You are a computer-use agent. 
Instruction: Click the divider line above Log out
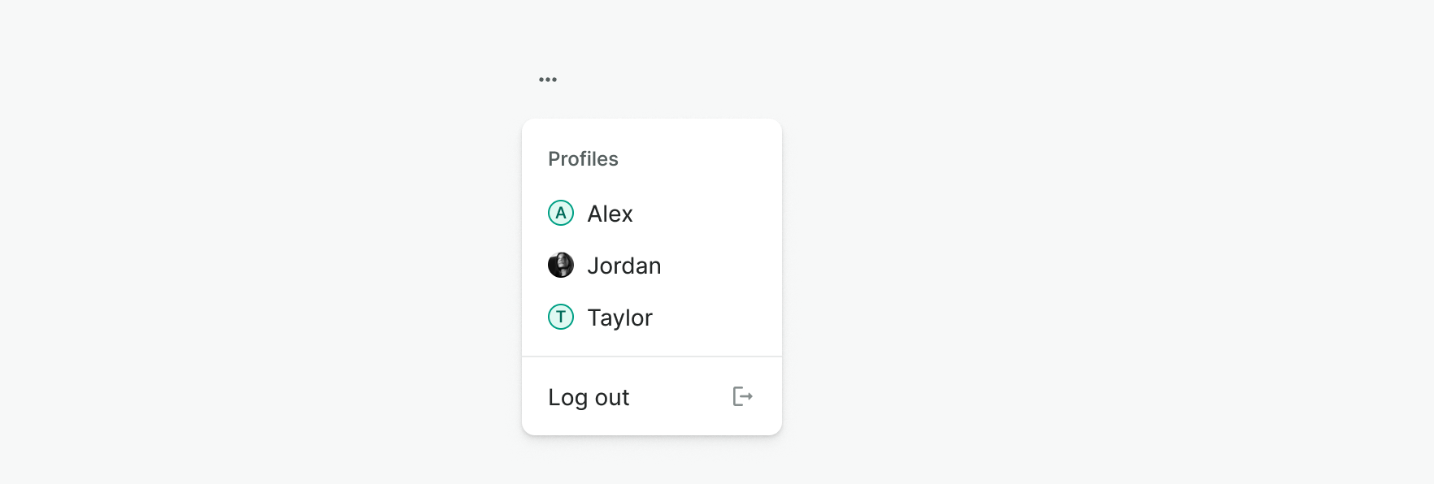[x=652, y=357]
